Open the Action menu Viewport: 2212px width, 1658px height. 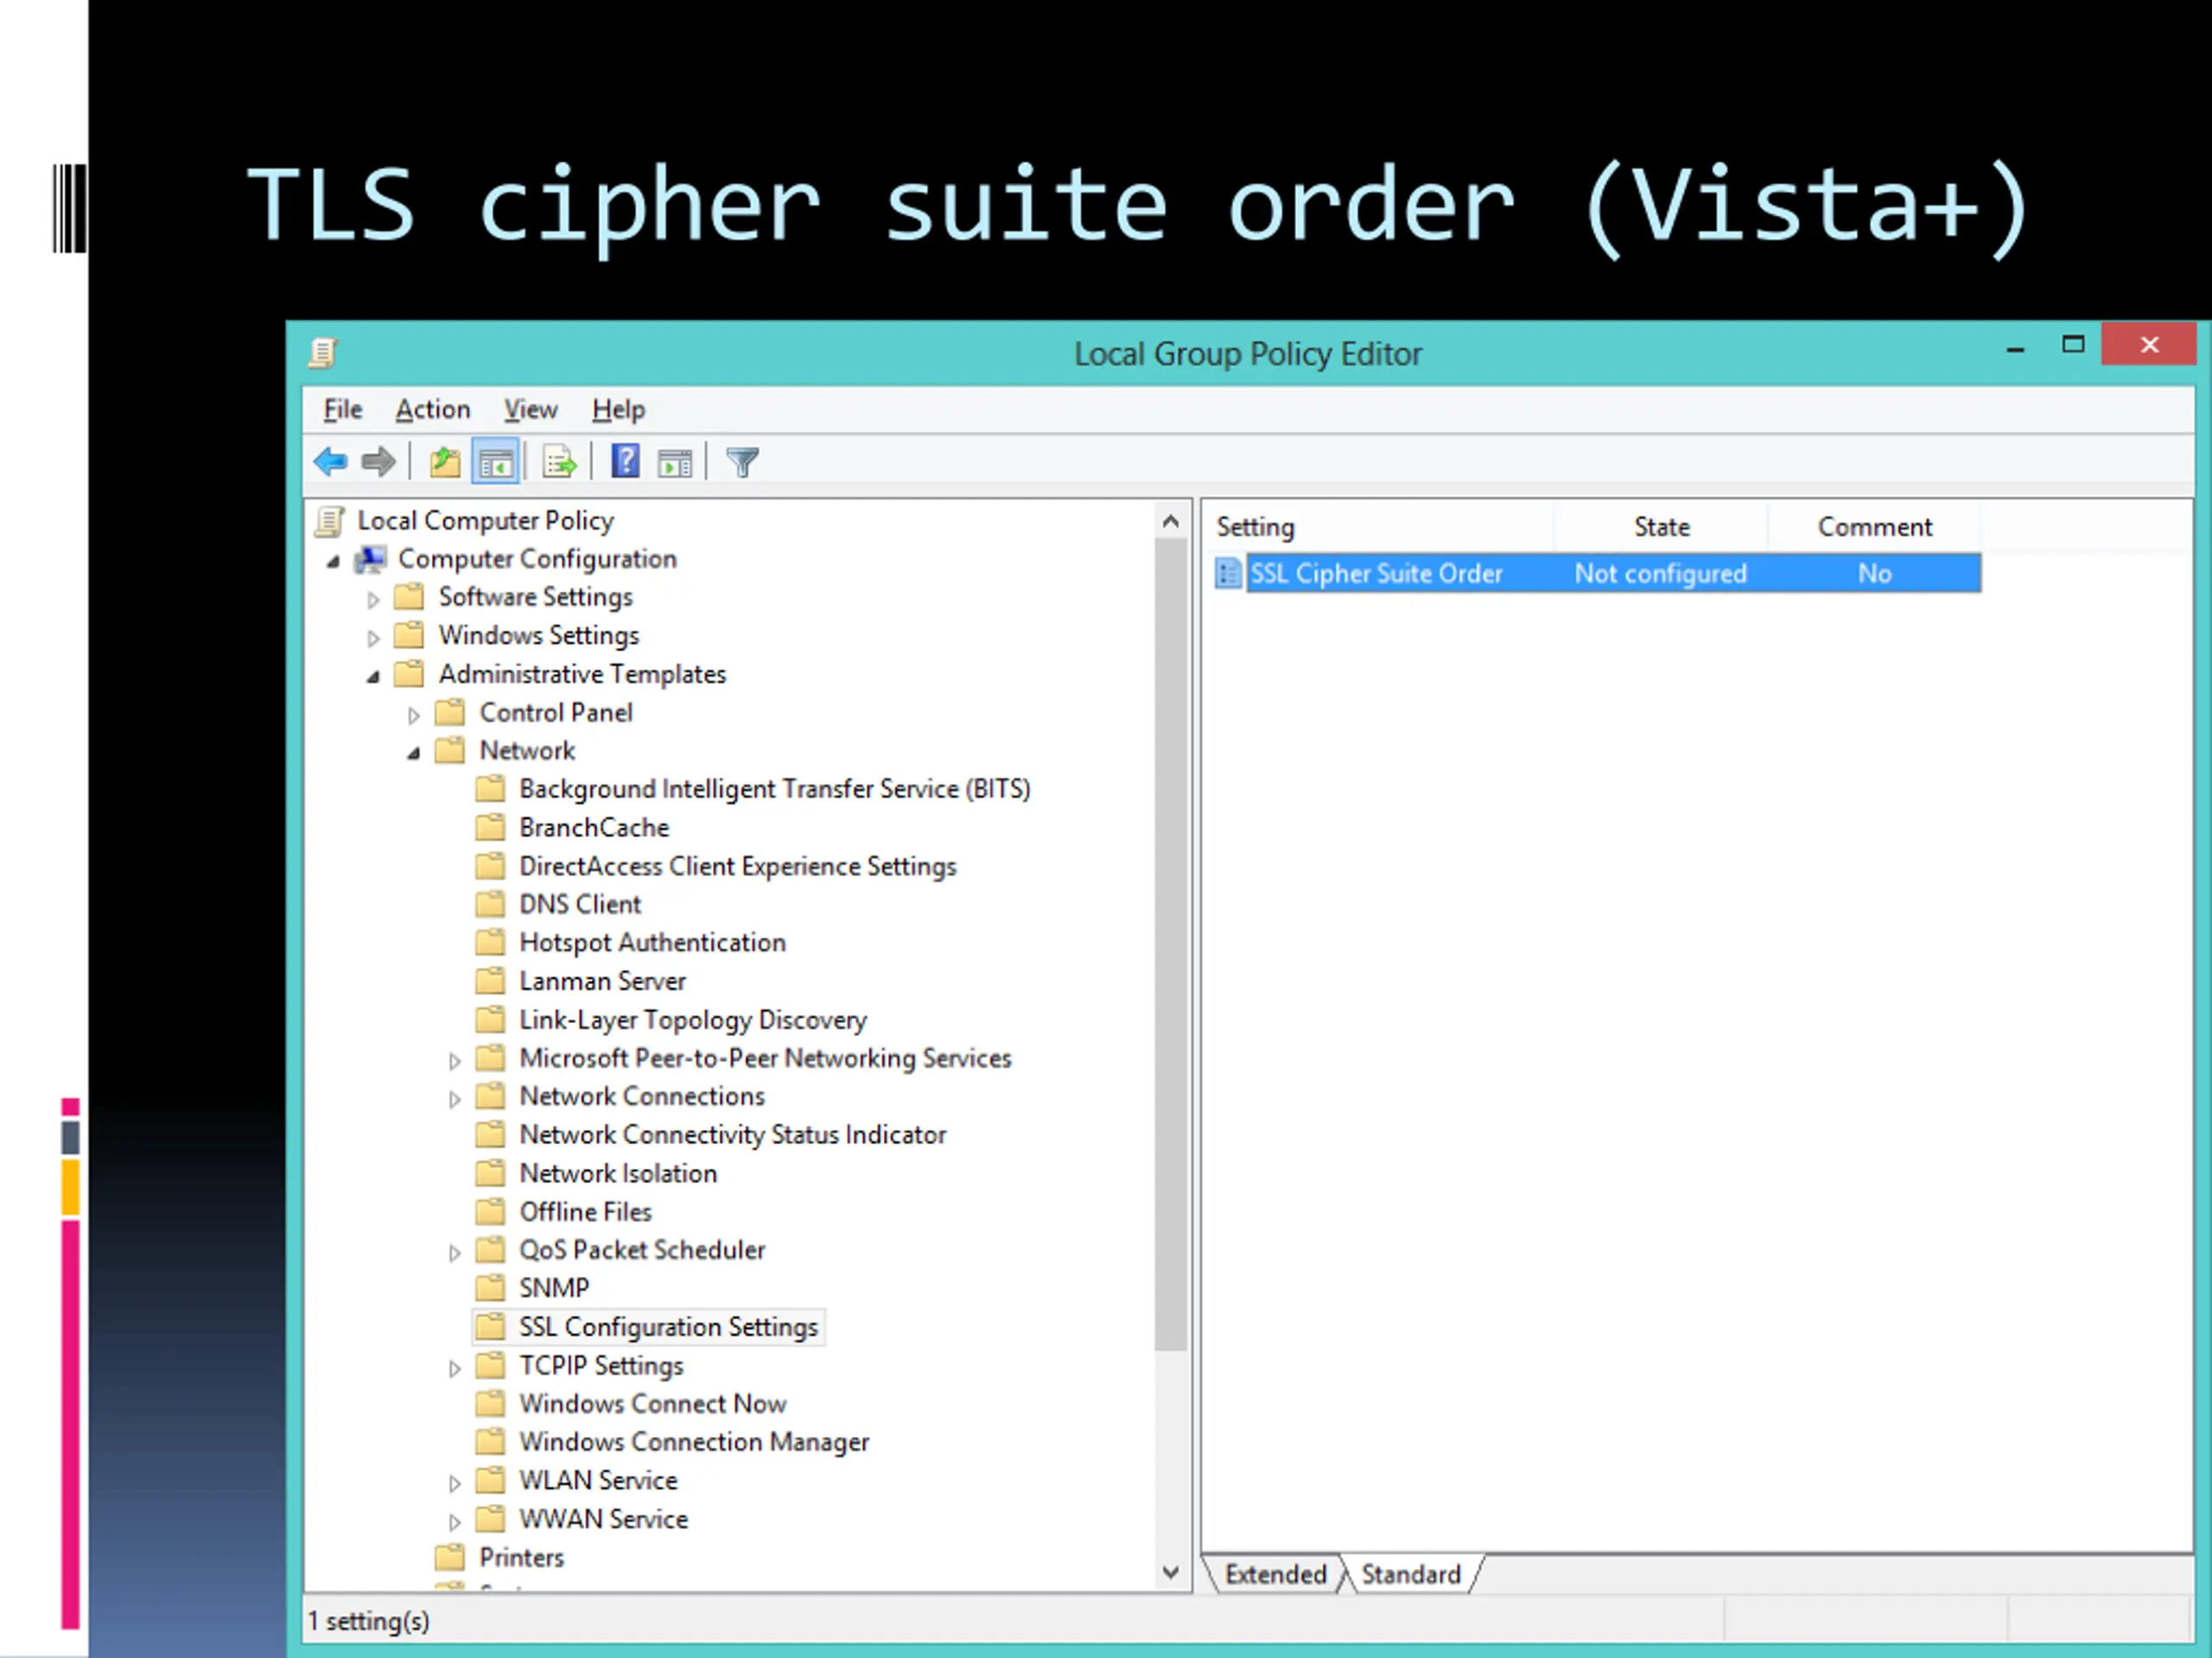(432, 410)
